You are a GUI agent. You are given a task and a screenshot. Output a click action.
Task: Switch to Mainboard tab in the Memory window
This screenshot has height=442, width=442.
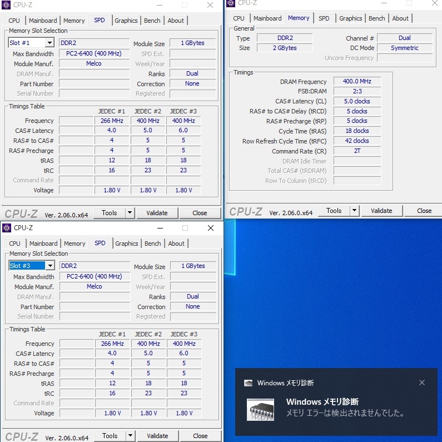267,18
